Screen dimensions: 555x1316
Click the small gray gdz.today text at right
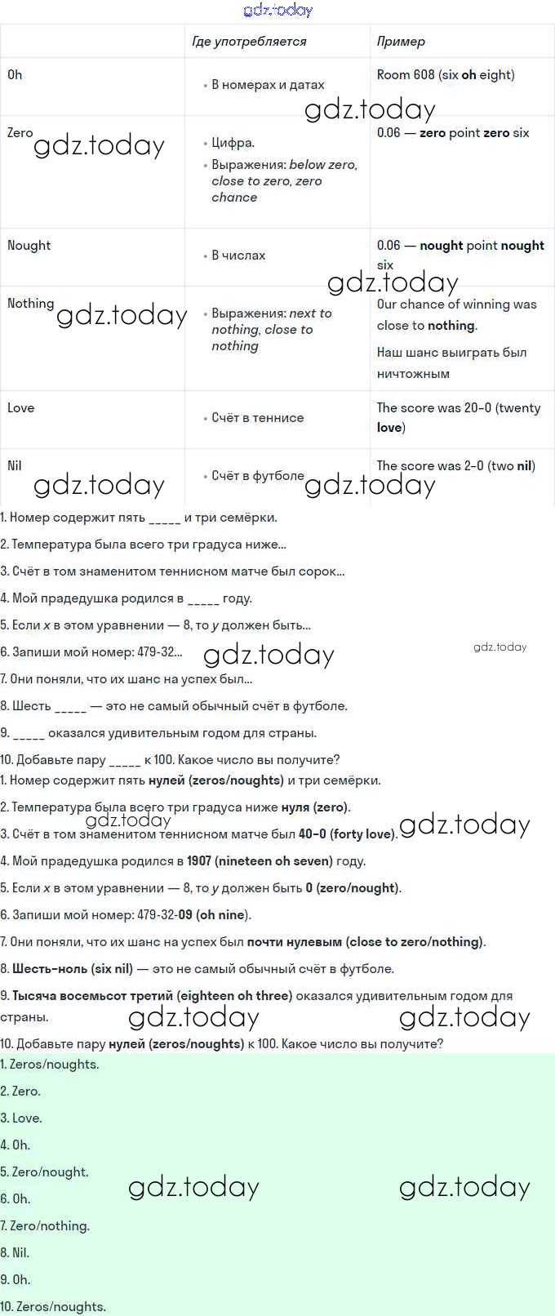pyautogui.click(x=499, y=647)
